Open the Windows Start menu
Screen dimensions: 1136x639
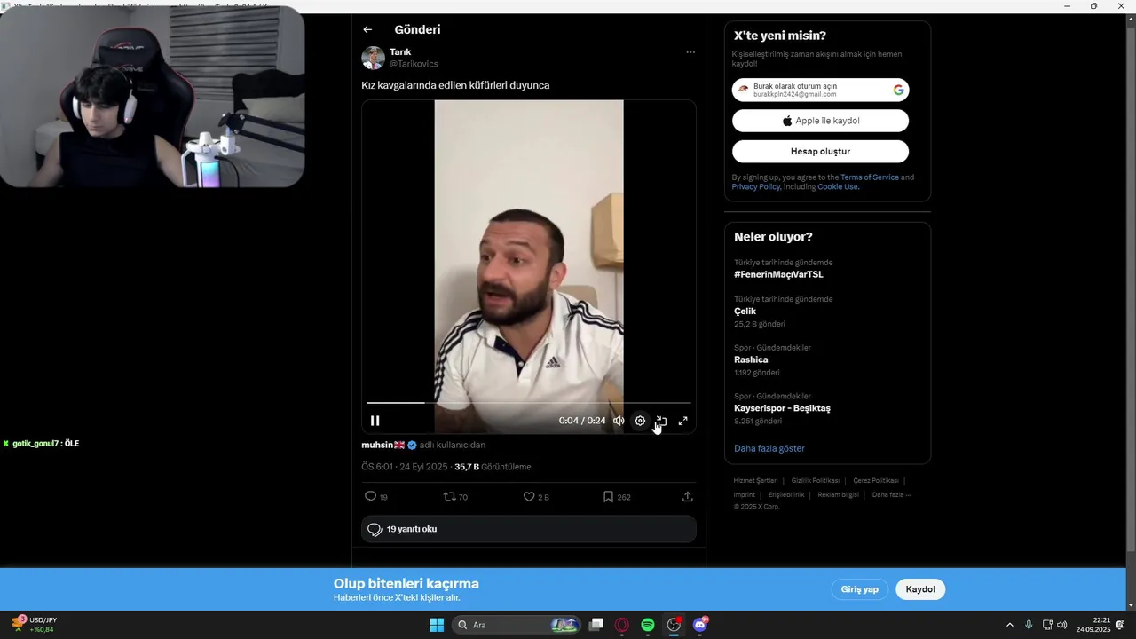tap(437, 625)
